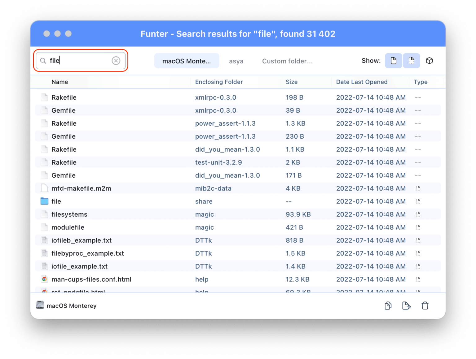
Task: Click the trash icon to delete results
Action: click(x=425, y=305)
